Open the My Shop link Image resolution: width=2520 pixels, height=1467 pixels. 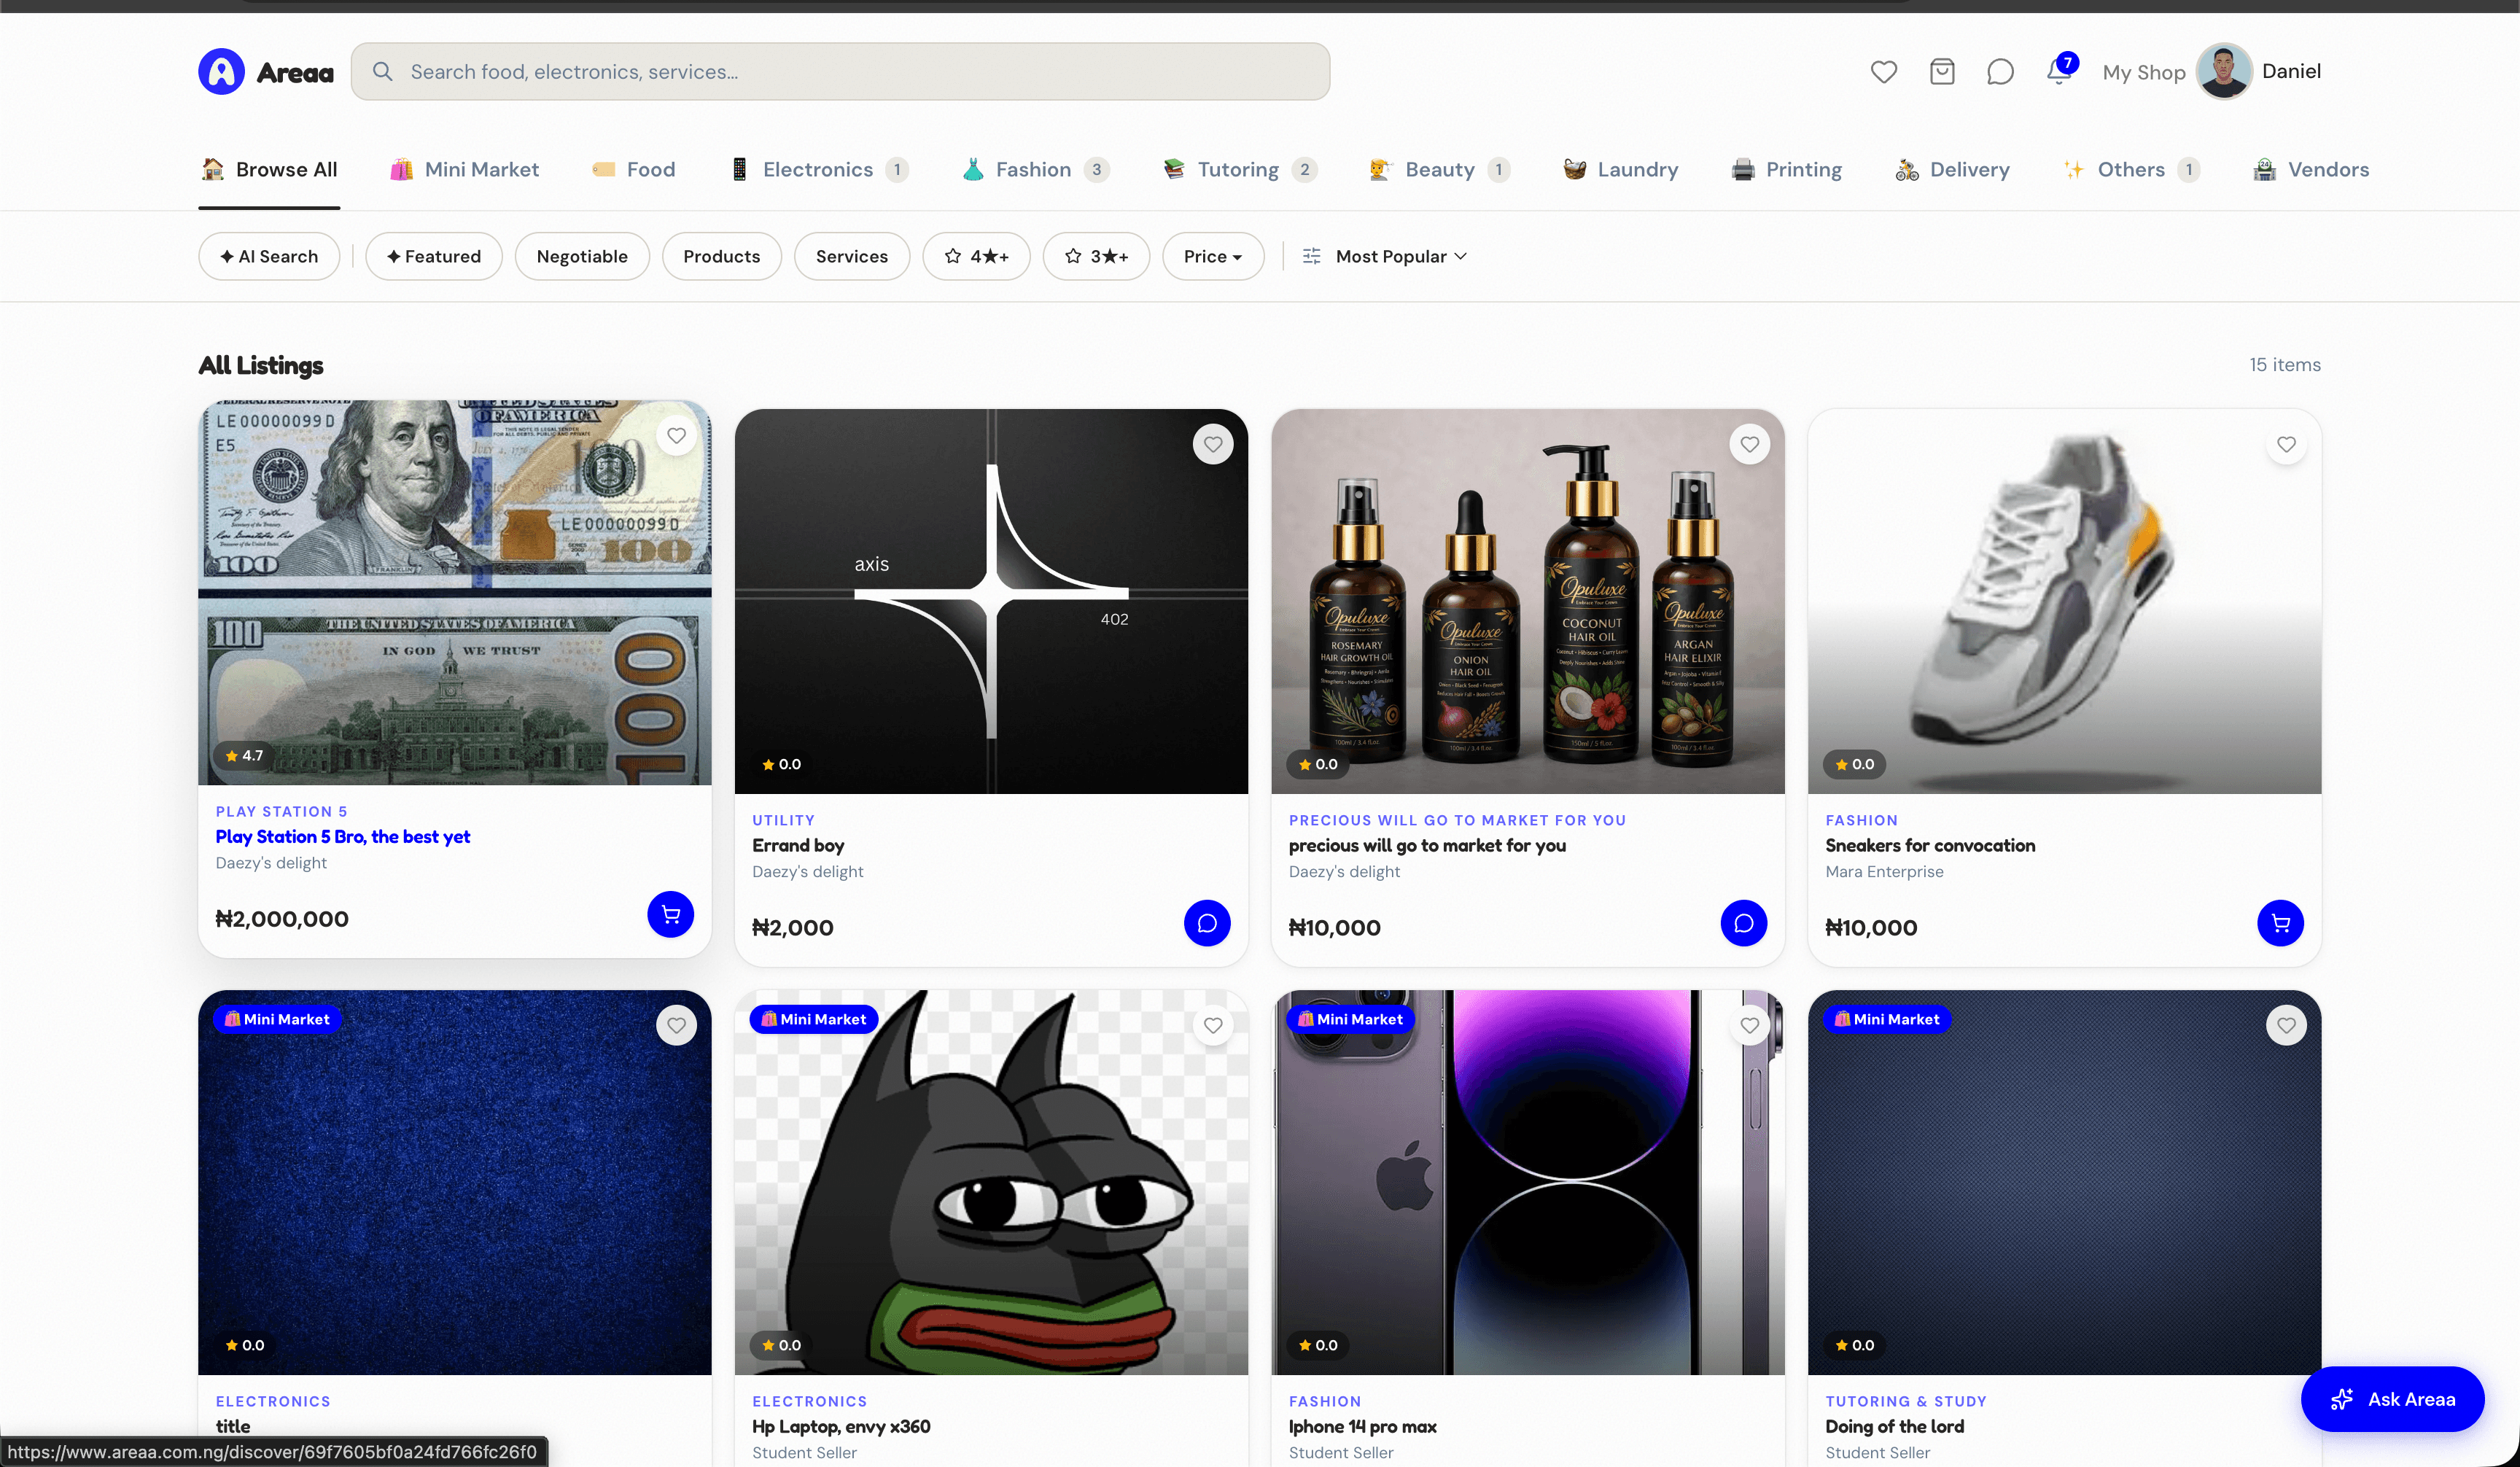click(2144, 72)
